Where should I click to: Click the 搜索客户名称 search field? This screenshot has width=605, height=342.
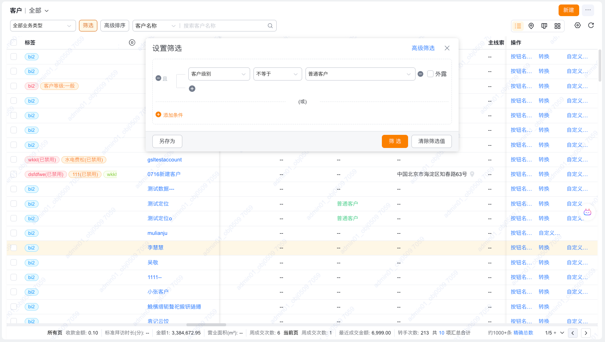[x=224, y=26]
